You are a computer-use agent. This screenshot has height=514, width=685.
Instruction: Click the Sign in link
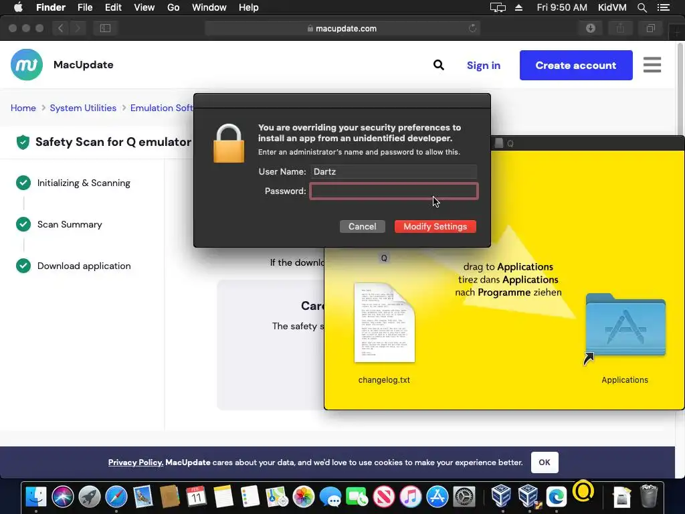tap(483, 65)
